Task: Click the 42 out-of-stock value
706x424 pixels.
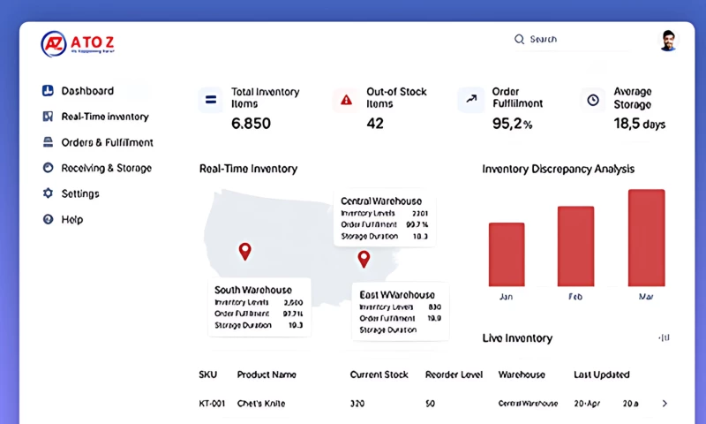Action: click(x=375, y=124)
